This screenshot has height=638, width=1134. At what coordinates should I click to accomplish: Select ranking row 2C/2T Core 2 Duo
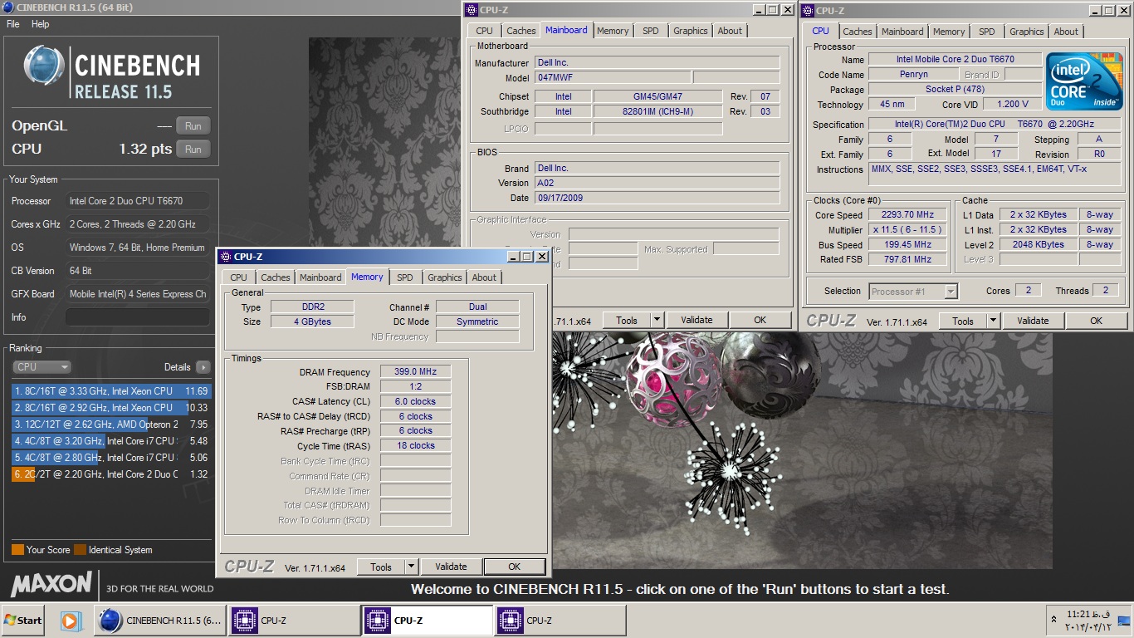pyautogui.click(x=111, y=474)
